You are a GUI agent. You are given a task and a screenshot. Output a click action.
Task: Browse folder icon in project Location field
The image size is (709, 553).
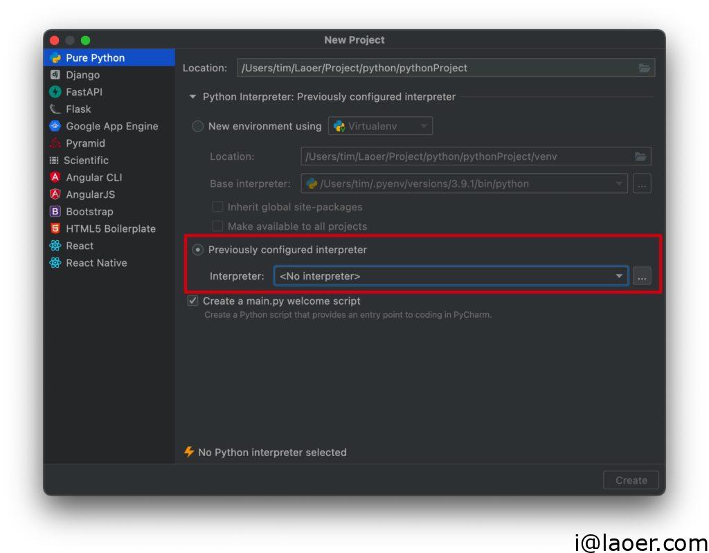(x=644, y=68)
